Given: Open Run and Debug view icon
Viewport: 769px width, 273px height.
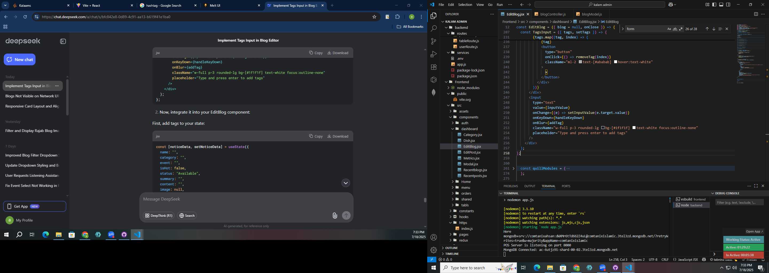Looking at the screenshot, I should [x=433, y=54].
